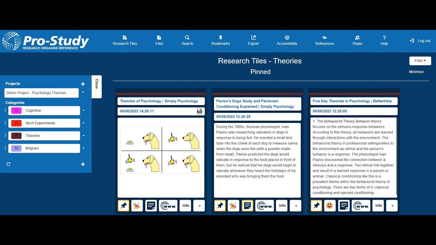Open the website link on the Pavlov tile
The height and width of the screenshot is (245, 436).
tap(265, 205)
